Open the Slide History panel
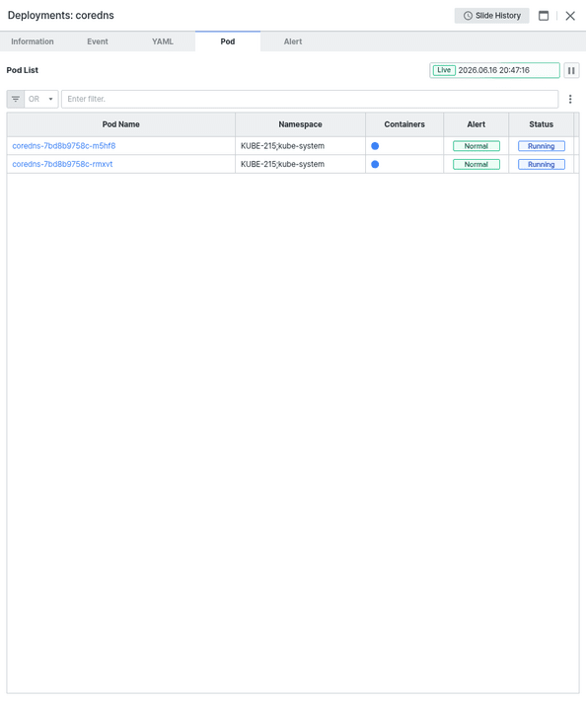Viewport: 586px width, 704px height. click(491, 16)
